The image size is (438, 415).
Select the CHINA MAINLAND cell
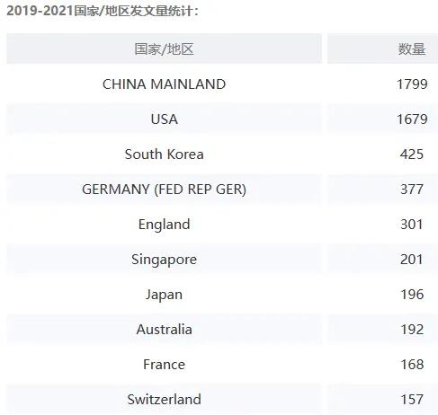[x=164, y=84]
